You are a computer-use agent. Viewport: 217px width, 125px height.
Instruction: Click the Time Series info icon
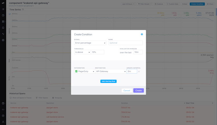tap(23, 10)
